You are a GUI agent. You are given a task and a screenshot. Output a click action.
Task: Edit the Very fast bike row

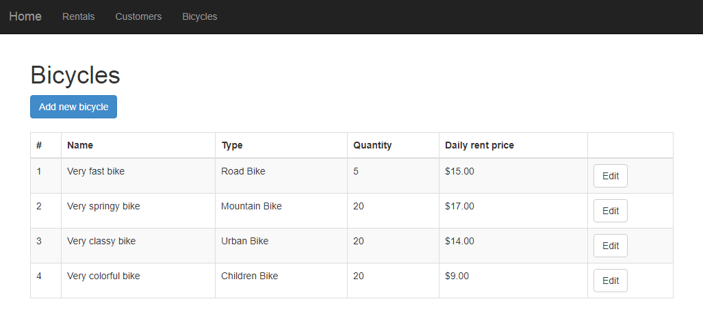(610, 176)
